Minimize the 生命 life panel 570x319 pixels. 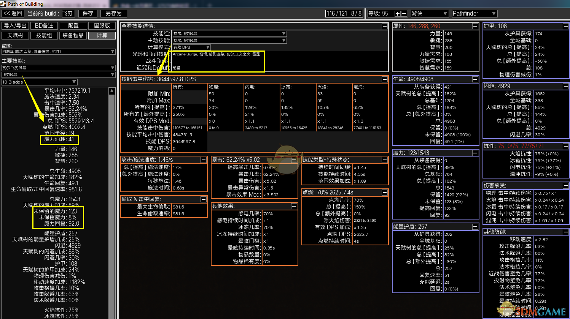(475, 79)
